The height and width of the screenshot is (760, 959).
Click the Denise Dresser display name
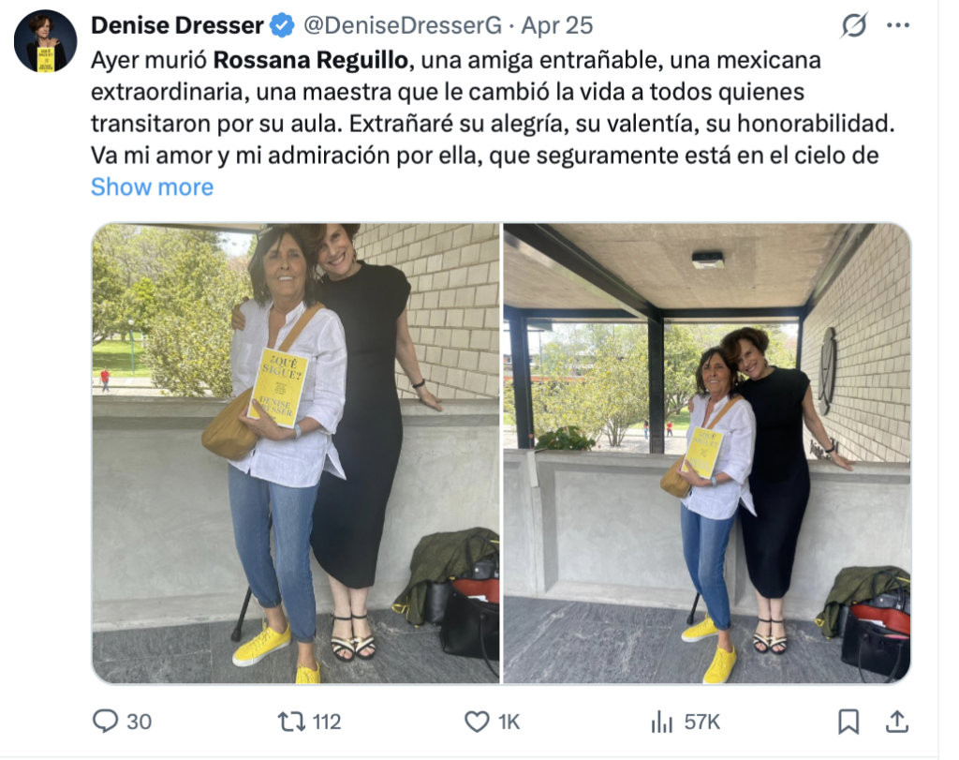tap(177, 25)
